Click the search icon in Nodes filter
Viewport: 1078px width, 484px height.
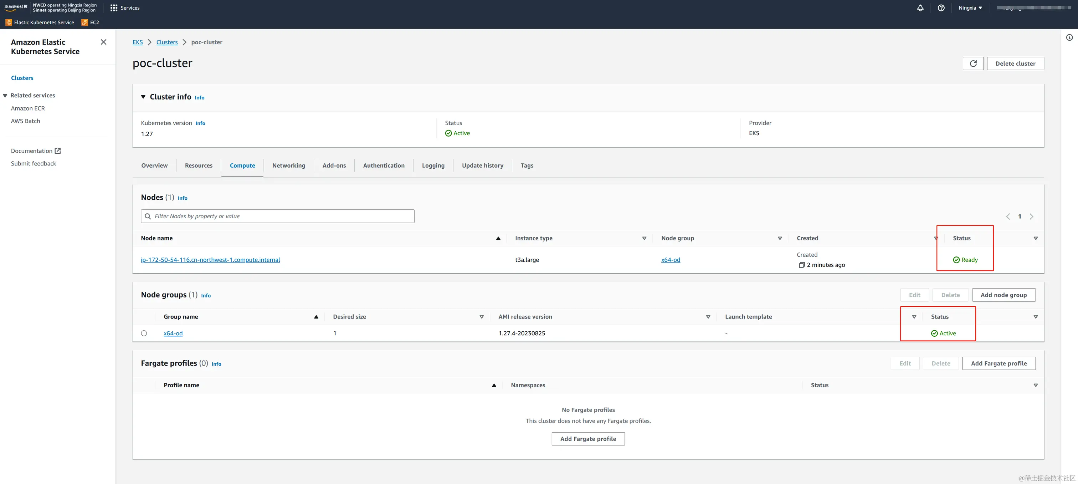click(148, 216)
